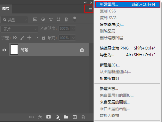Click the 填充 100% fill field
The width and height of the screenshot is (162, 122).
[65, 38]
